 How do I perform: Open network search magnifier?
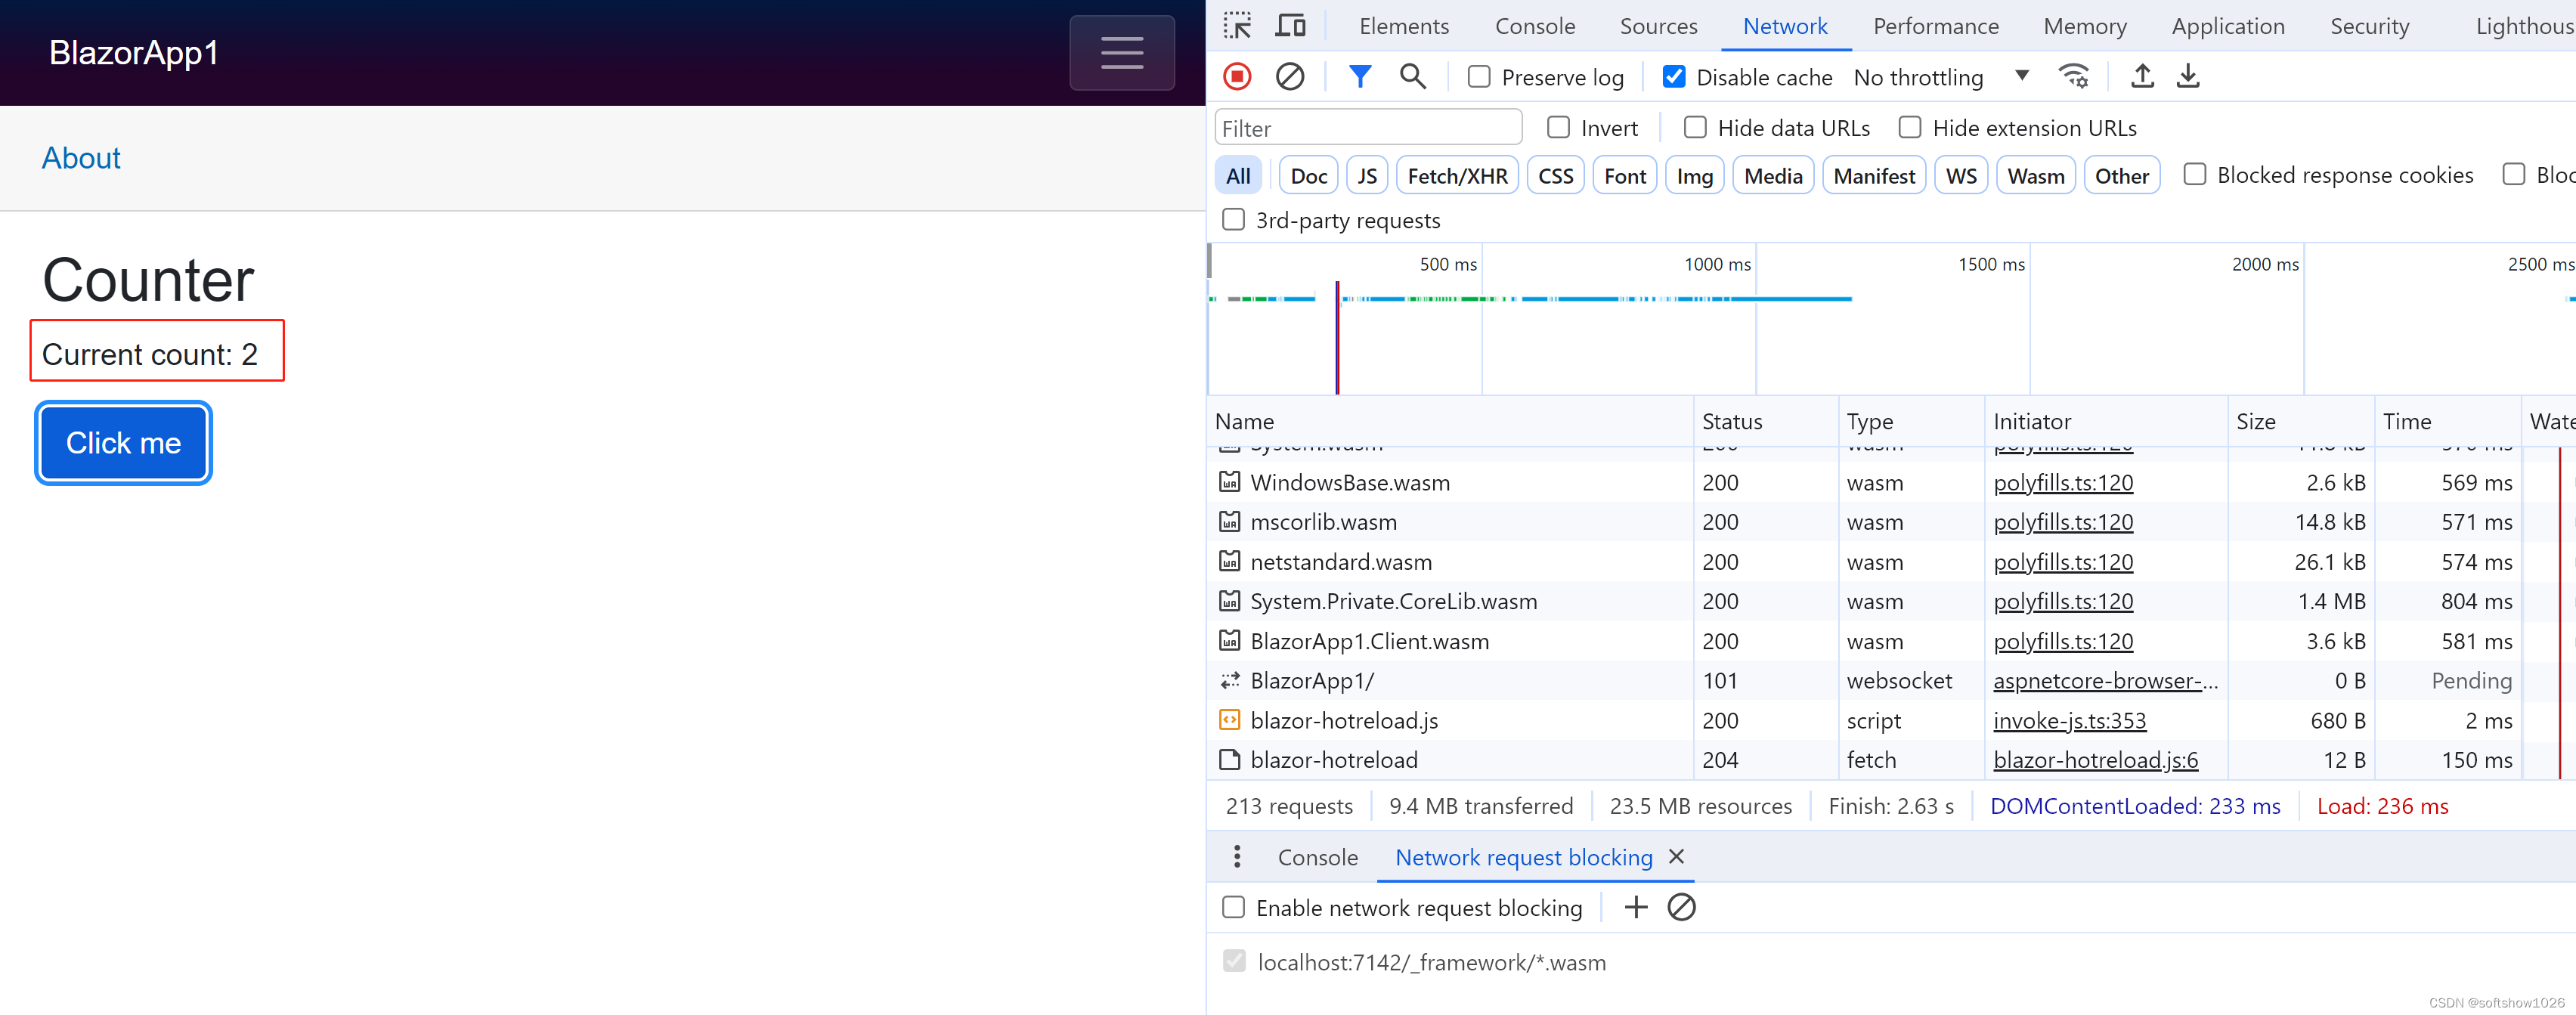point(1412,76)
